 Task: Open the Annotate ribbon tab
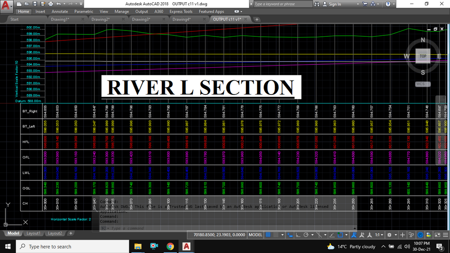point(60,12)
